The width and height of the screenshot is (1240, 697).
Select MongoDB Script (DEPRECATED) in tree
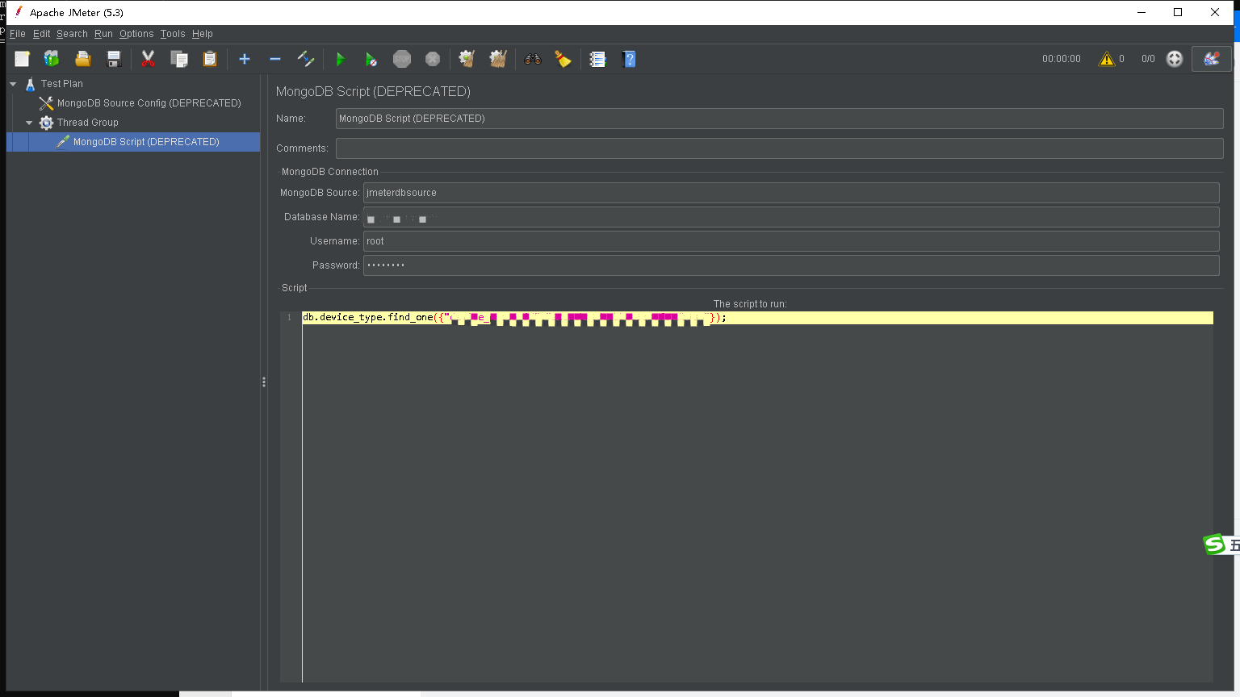coord(146,142)
